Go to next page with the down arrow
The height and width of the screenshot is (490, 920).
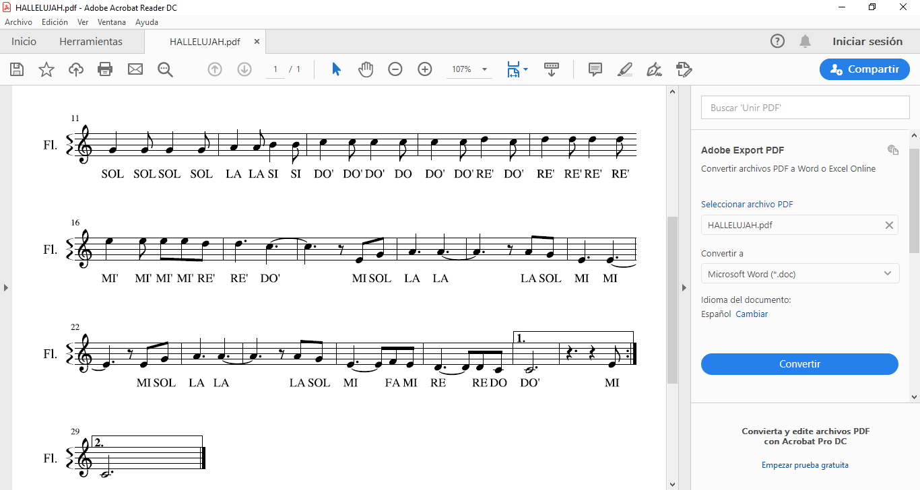click(x=244, y=69)
